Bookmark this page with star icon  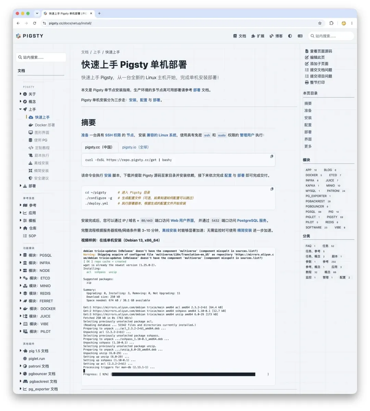320,23
